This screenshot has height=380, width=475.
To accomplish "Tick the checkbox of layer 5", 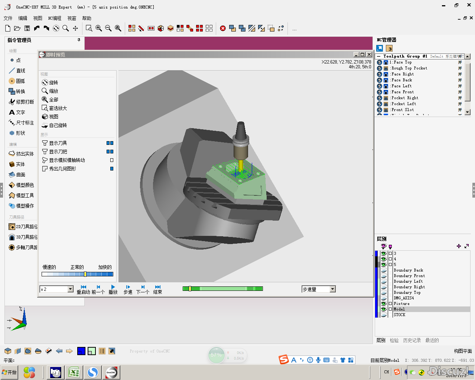I will point(390,264).
